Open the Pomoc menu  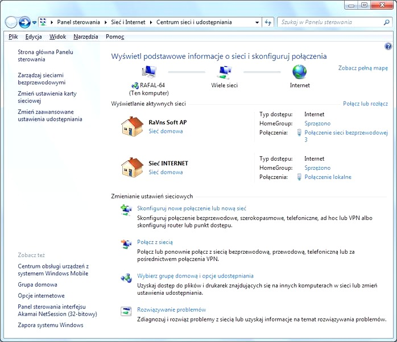click(115, 37)
